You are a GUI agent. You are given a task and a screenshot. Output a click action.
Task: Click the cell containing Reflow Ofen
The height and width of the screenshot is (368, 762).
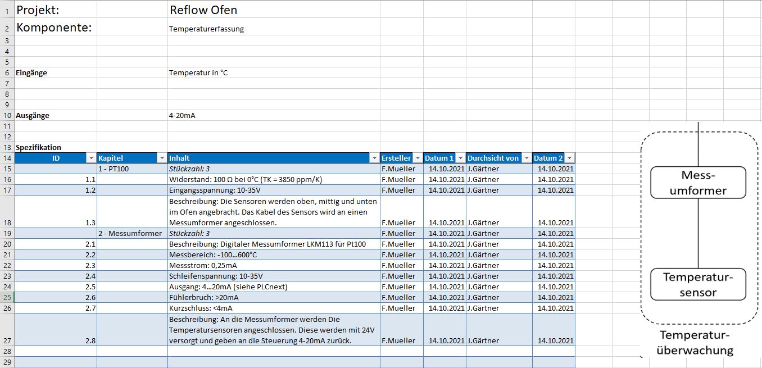pos(203,10)
